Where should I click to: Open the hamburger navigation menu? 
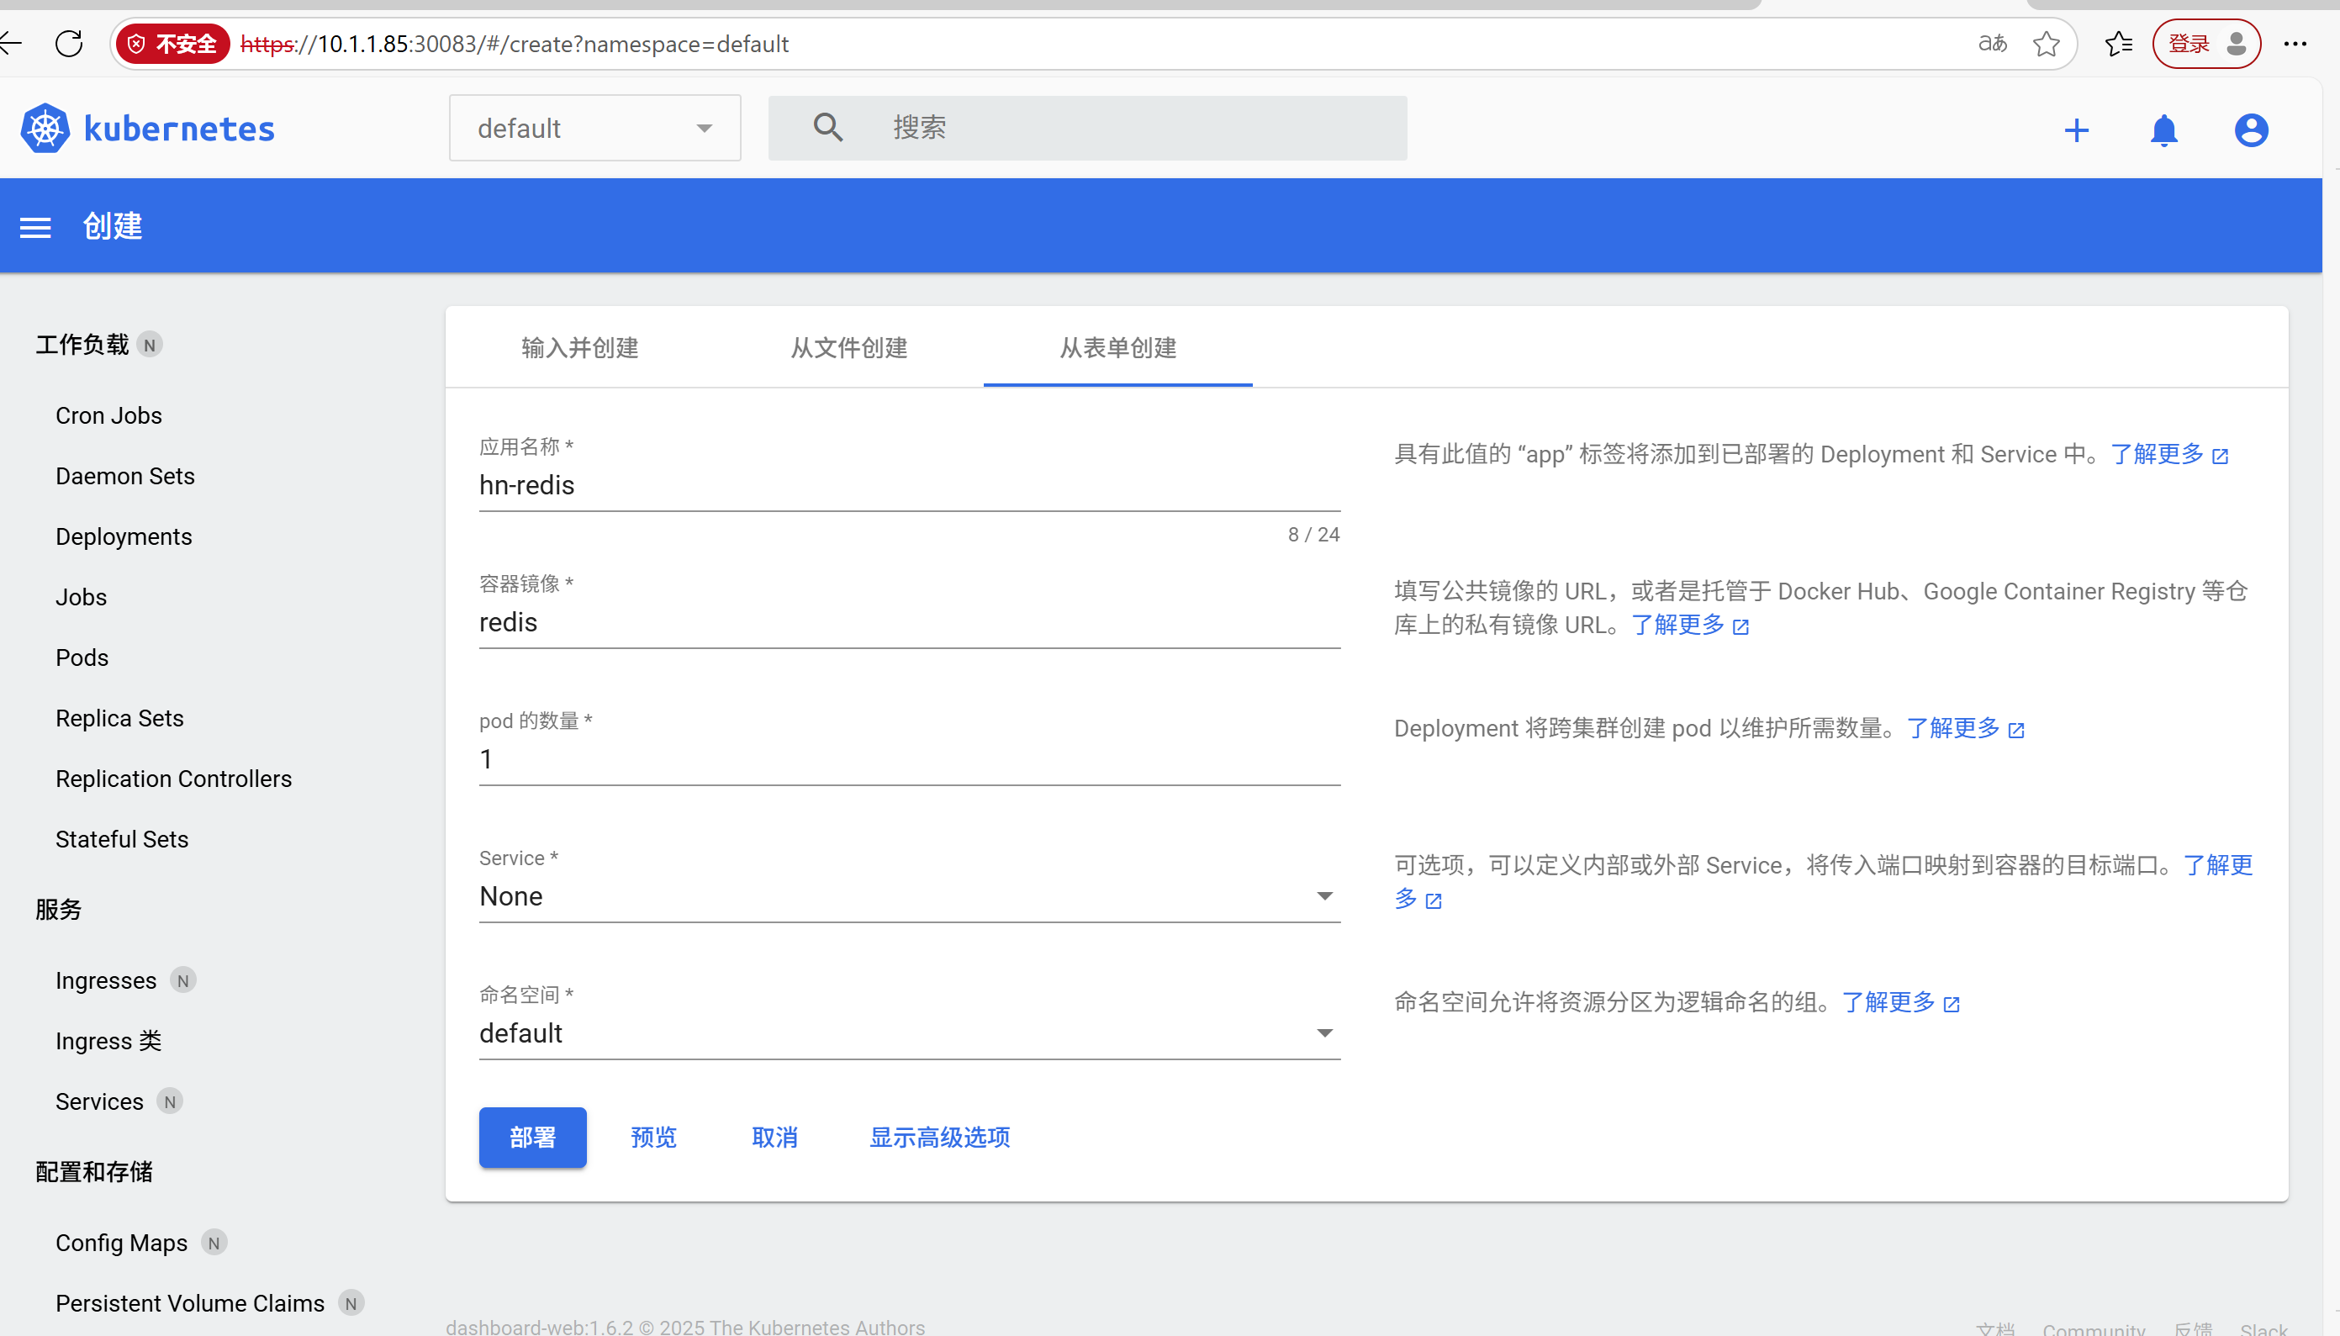pos(36,227)
